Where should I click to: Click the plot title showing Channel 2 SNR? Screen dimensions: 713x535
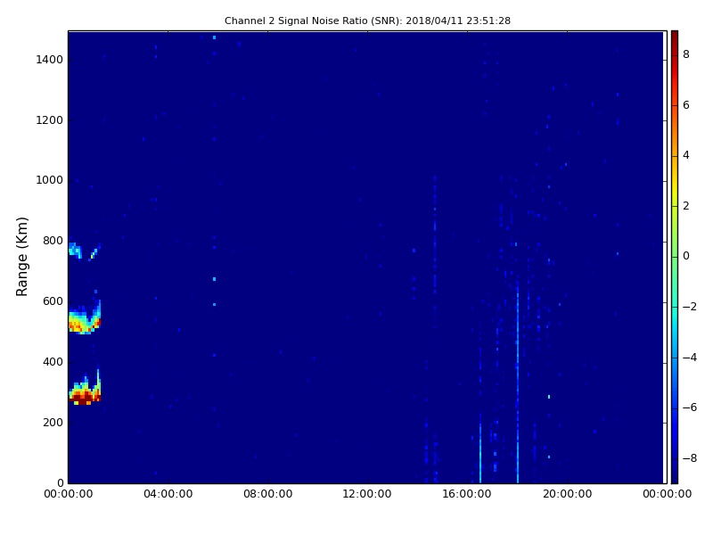[x=367, y=21]
